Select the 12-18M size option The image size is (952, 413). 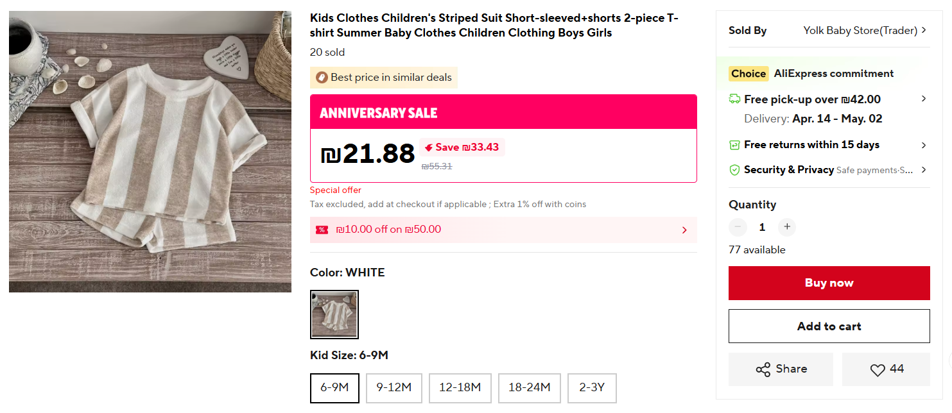click(460, 387)
